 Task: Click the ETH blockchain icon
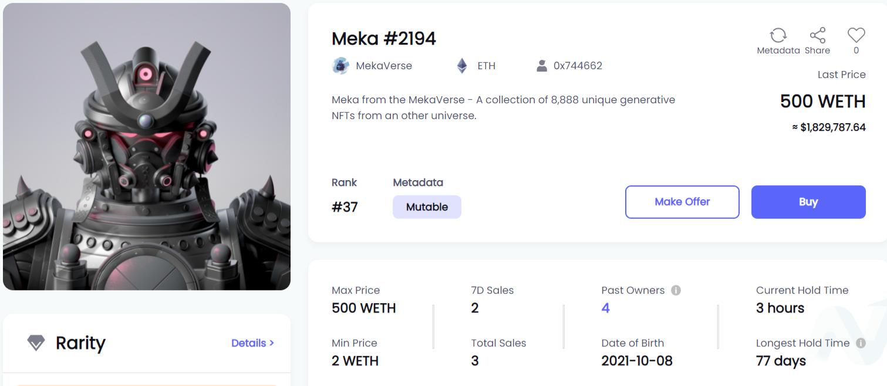(x=463, y=65)
